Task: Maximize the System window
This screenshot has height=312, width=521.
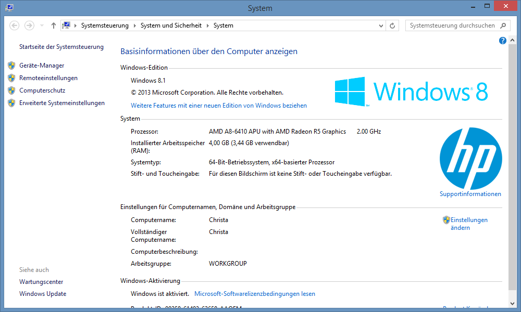Action: point(487,6)
